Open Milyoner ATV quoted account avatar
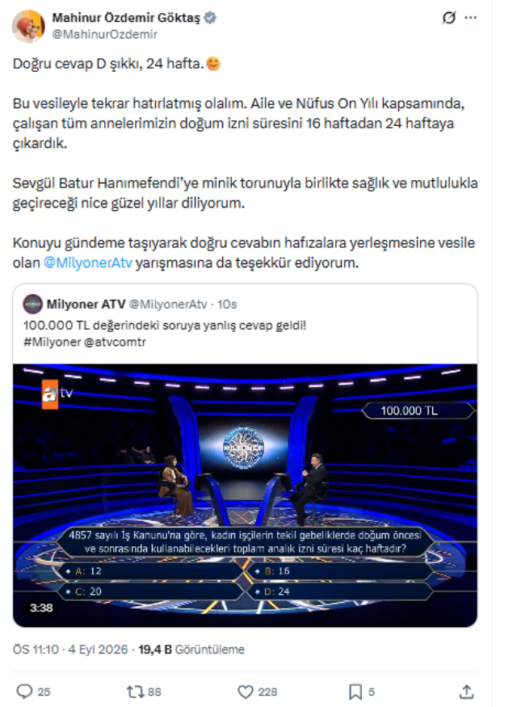This screenshot has width=517, height=707. [32, 305]
